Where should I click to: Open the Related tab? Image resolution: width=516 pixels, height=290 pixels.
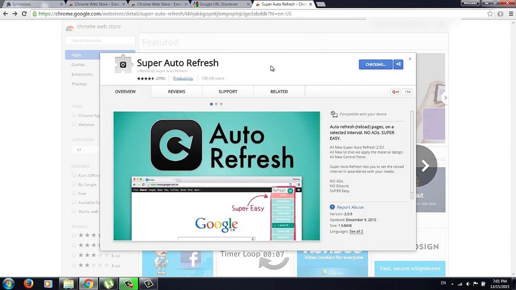[279, 92]
